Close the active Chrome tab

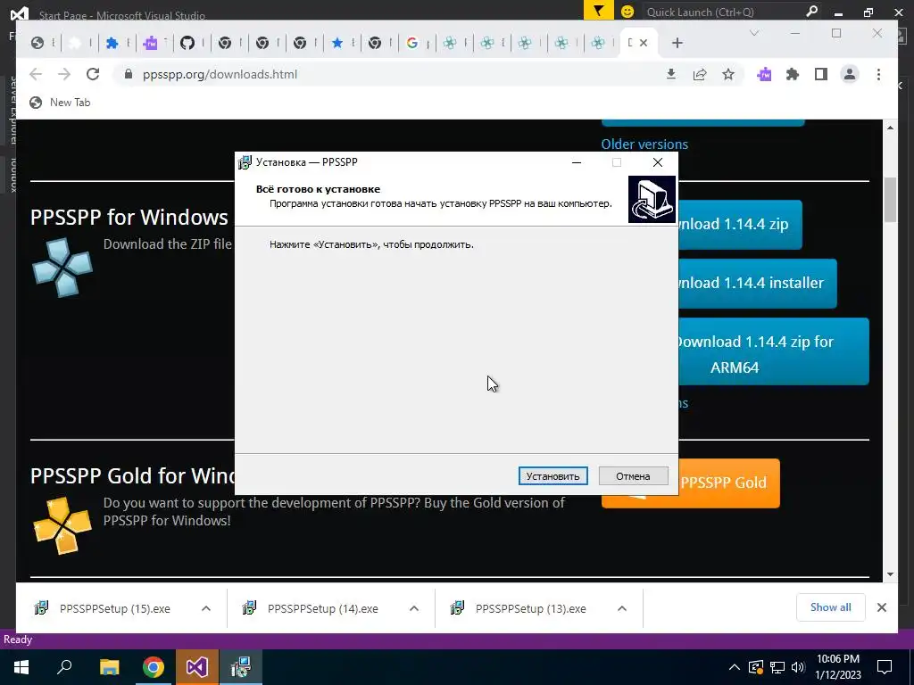tap(644, 43)
